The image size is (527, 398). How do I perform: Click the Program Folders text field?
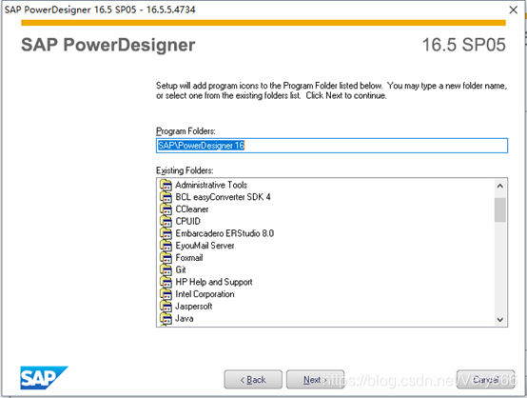click(x=332, y=146)
